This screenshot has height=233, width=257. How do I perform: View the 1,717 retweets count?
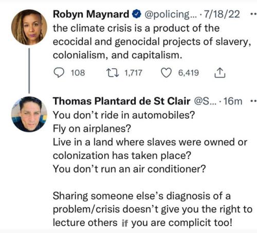pyautogui.click(x=133, y=73)
